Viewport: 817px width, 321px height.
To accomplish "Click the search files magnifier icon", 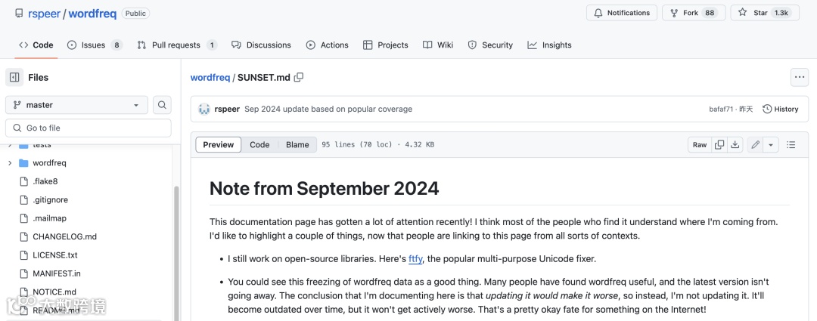I will pos(162,105).
